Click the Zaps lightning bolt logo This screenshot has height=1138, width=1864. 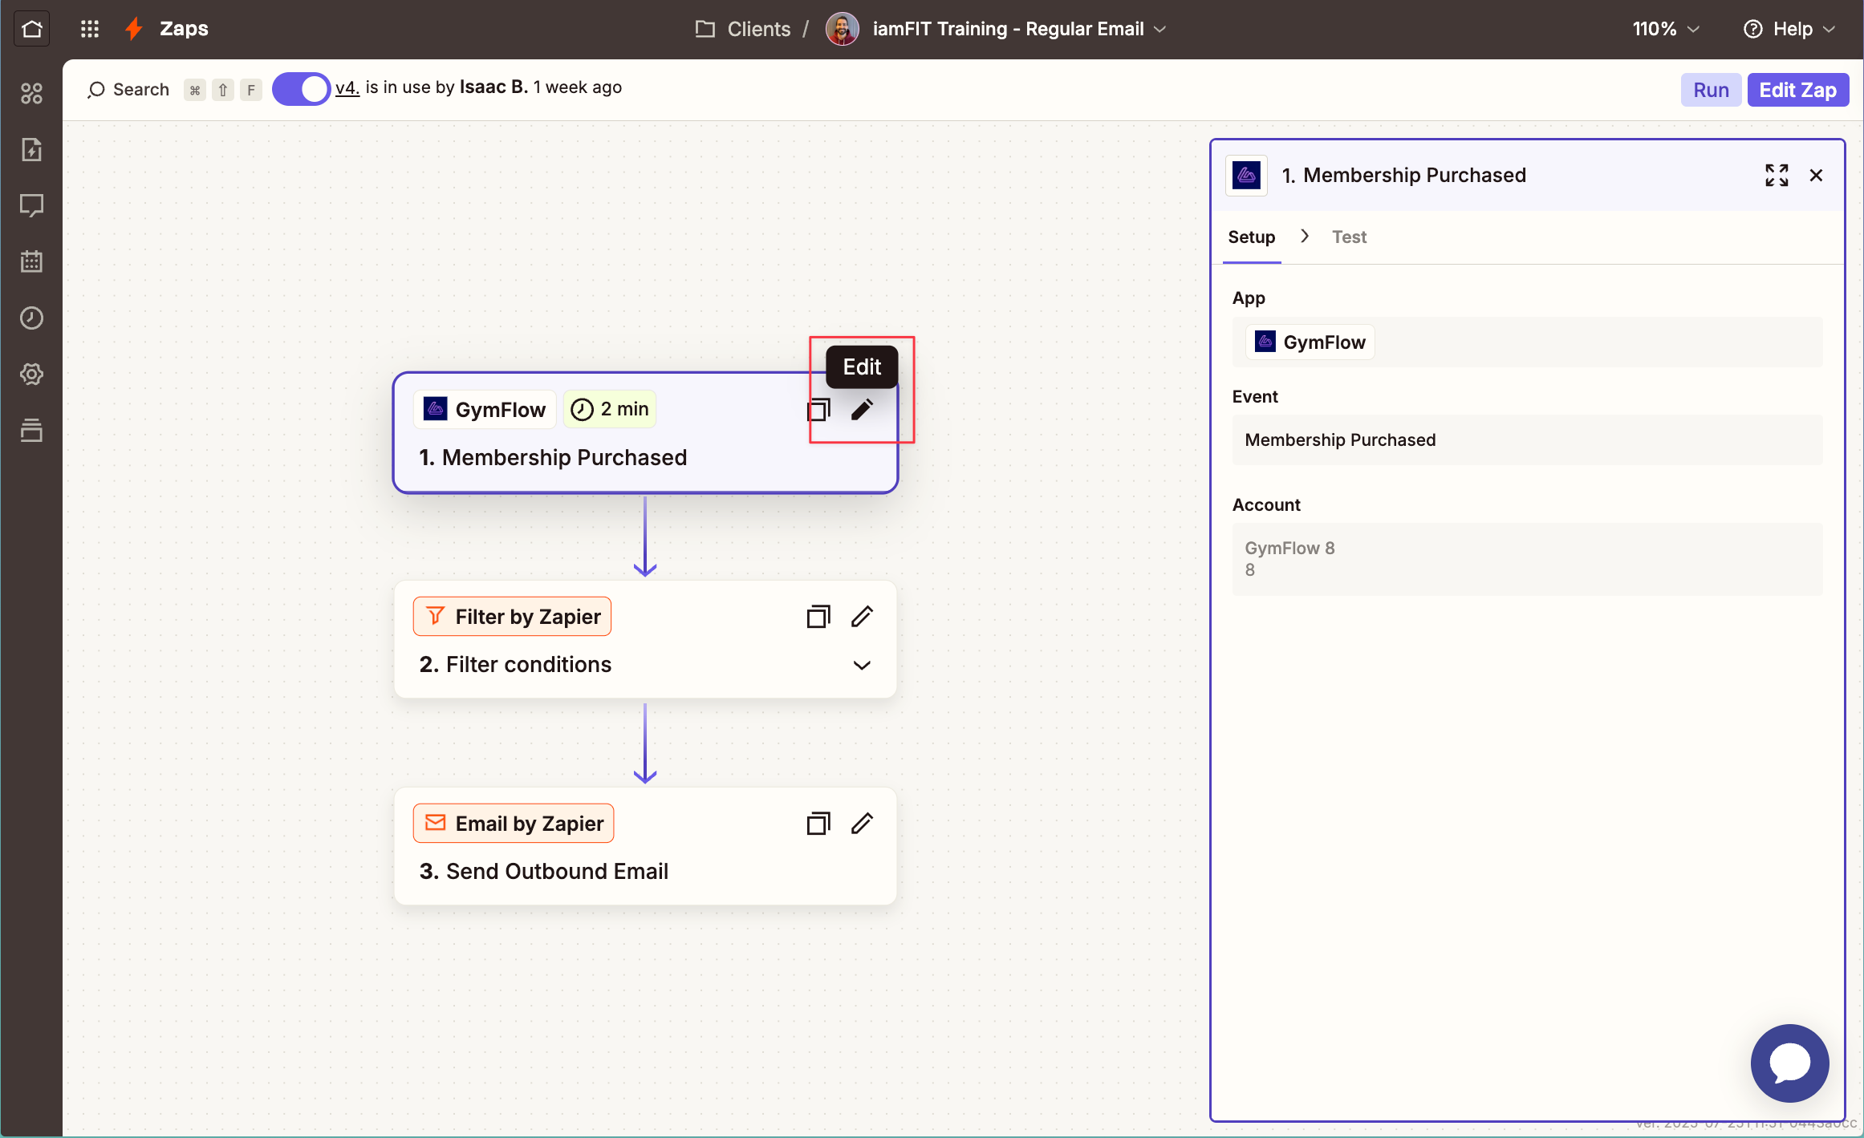tap(134, 29)
